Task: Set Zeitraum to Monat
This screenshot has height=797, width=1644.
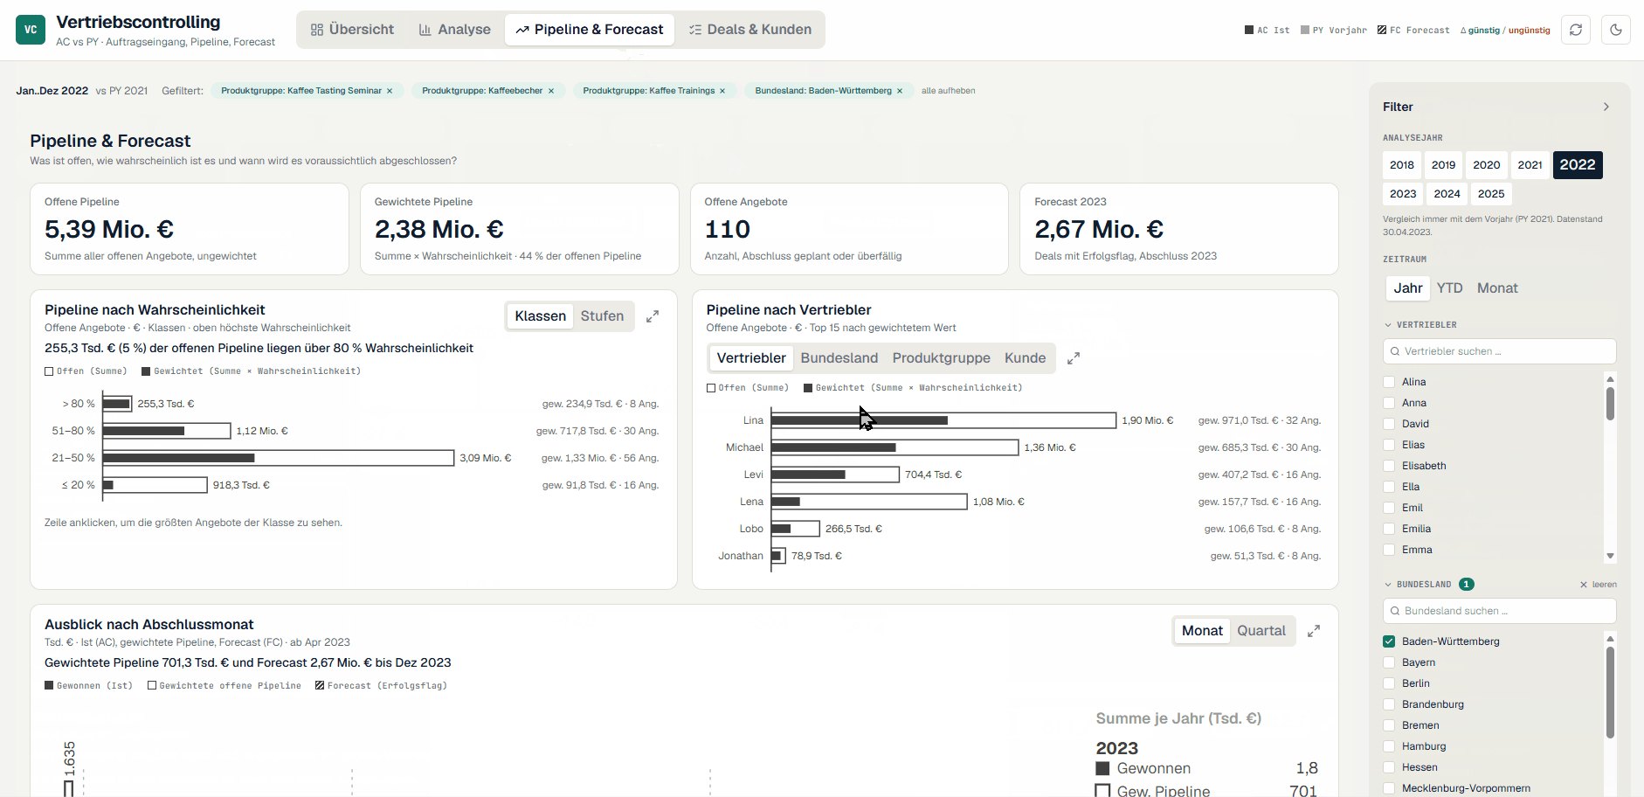Action: point(1496,288)
